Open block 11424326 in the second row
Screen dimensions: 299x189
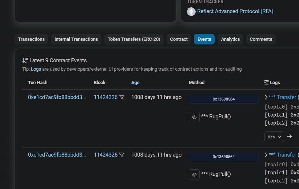click(x=105, y=155)
